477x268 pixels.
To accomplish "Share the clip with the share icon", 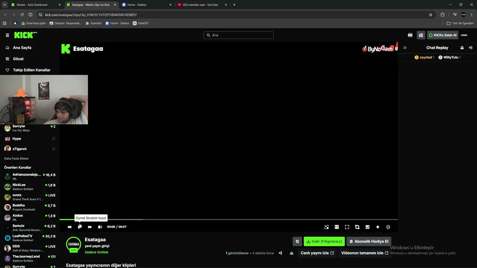I will click(280, 253).
